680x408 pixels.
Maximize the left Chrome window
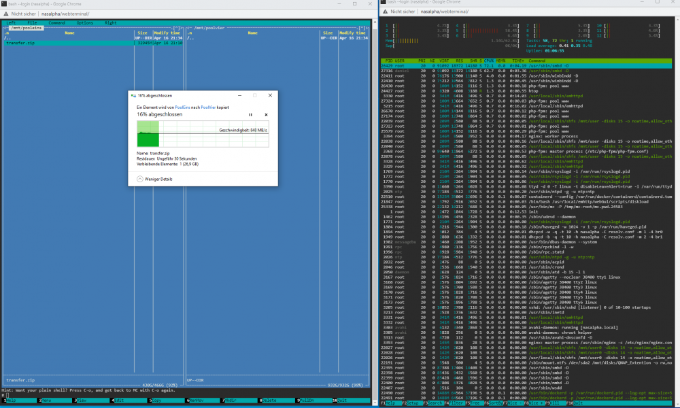coord(354,4)
